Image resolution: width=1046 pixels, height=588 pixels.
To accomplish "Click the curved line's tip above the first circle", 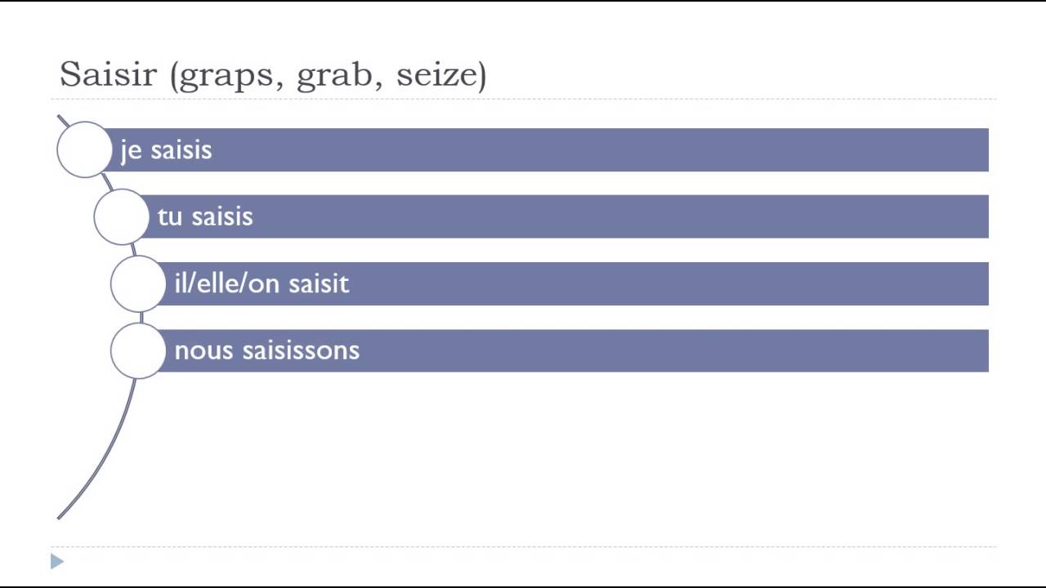I will [x=60, y=119].
